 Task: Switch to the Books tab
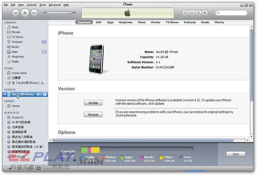[x=205, y=22]
